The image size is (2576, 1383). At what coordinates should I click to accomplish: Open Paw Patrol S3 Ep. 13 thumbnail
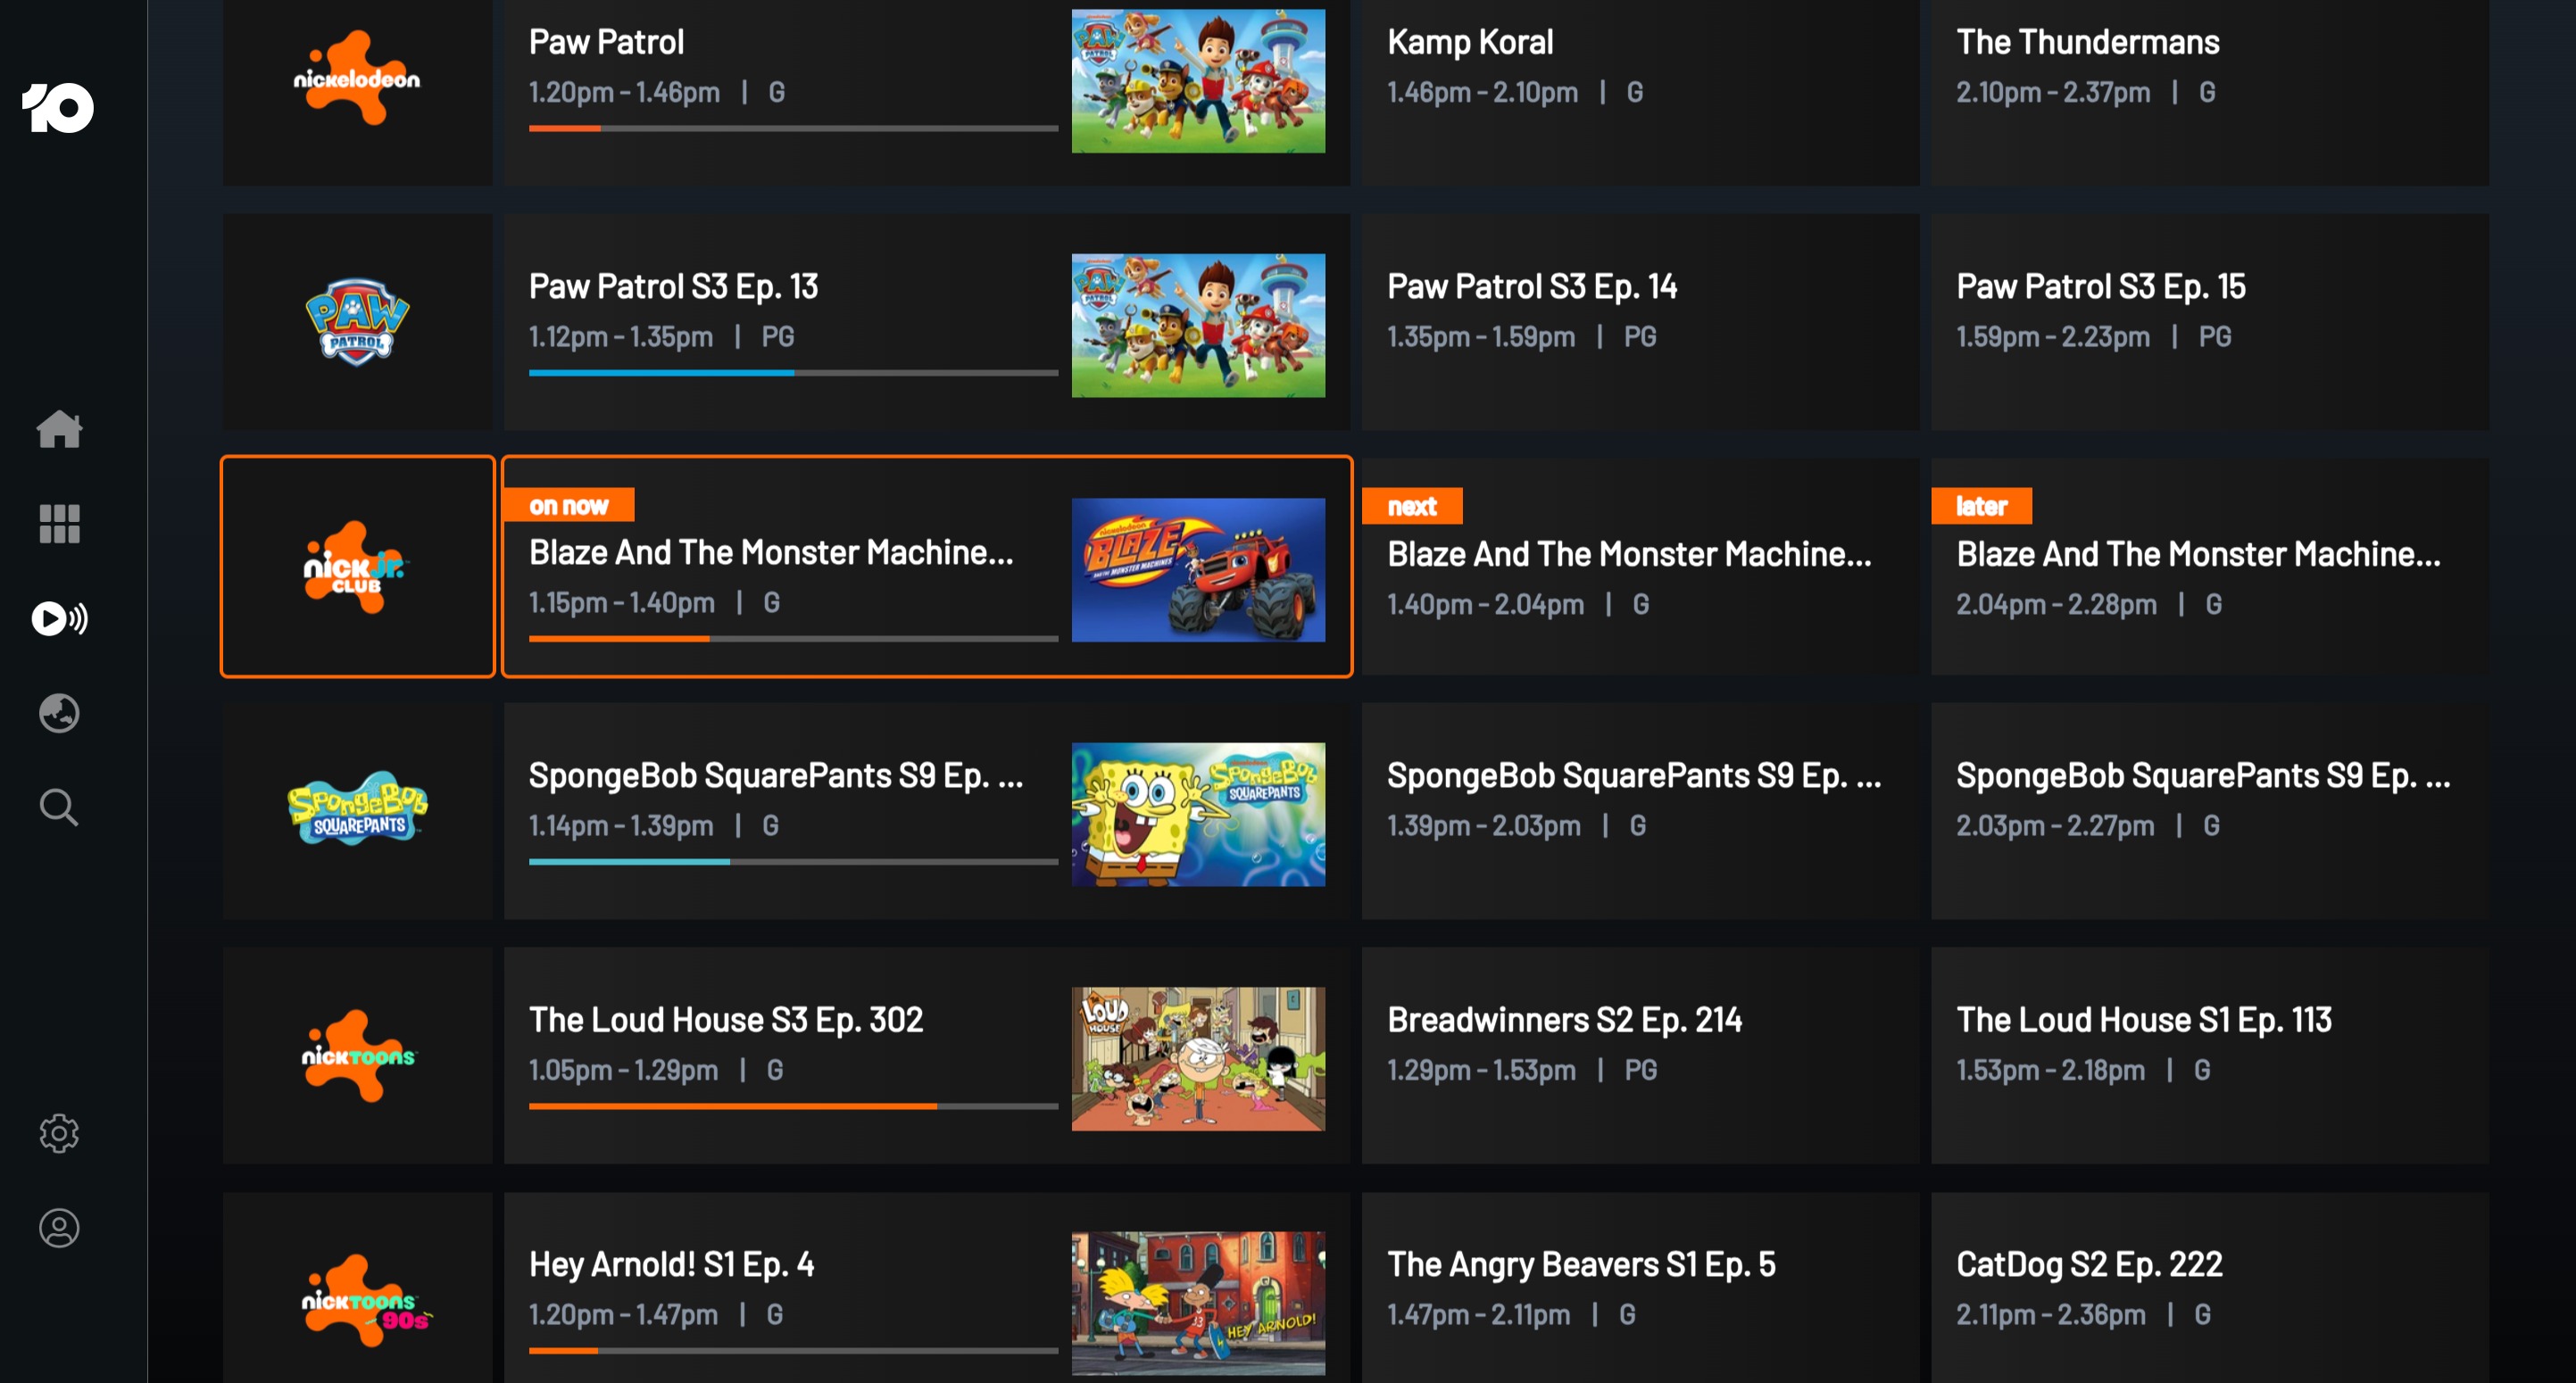[1198, 325]
